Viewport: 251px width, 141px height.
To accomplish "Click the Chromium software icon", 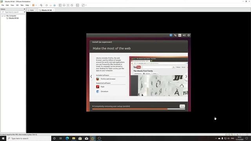I will 98,91.
